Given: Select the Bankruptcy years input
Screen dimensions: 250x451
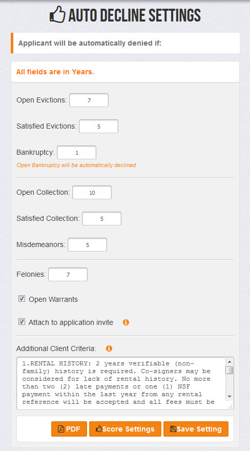Looking at the screenshot, I should point(76,152).
